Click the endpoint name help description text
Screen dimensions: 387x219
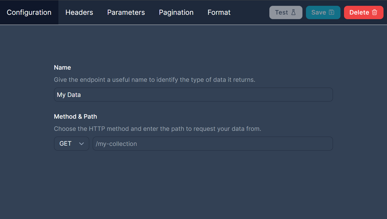155,80
